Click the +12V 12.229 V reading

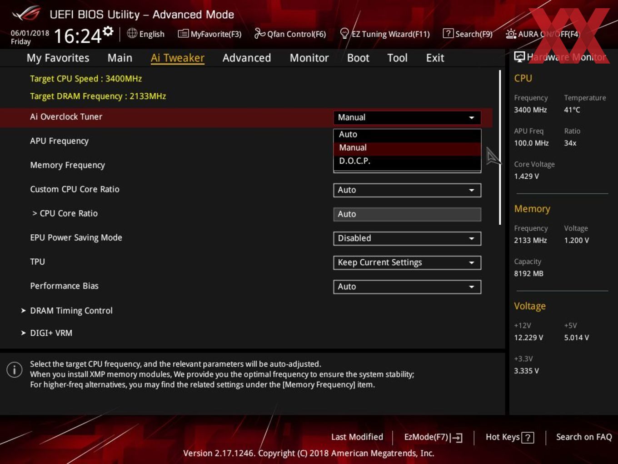coord(528,338)
